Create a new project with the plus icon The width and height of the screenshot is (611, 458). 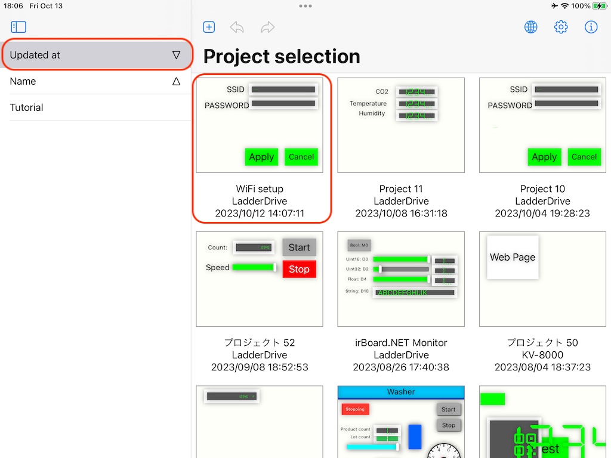point(209,27)
